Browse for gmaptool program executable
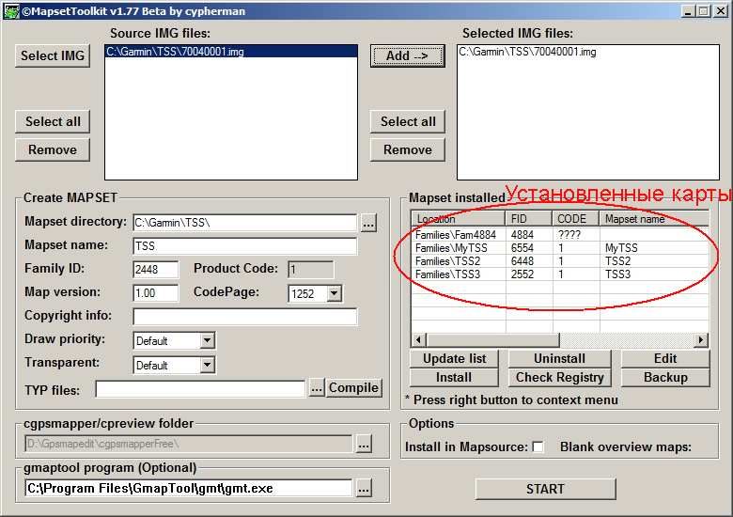The image size is (733, 517). pos(364,489)
